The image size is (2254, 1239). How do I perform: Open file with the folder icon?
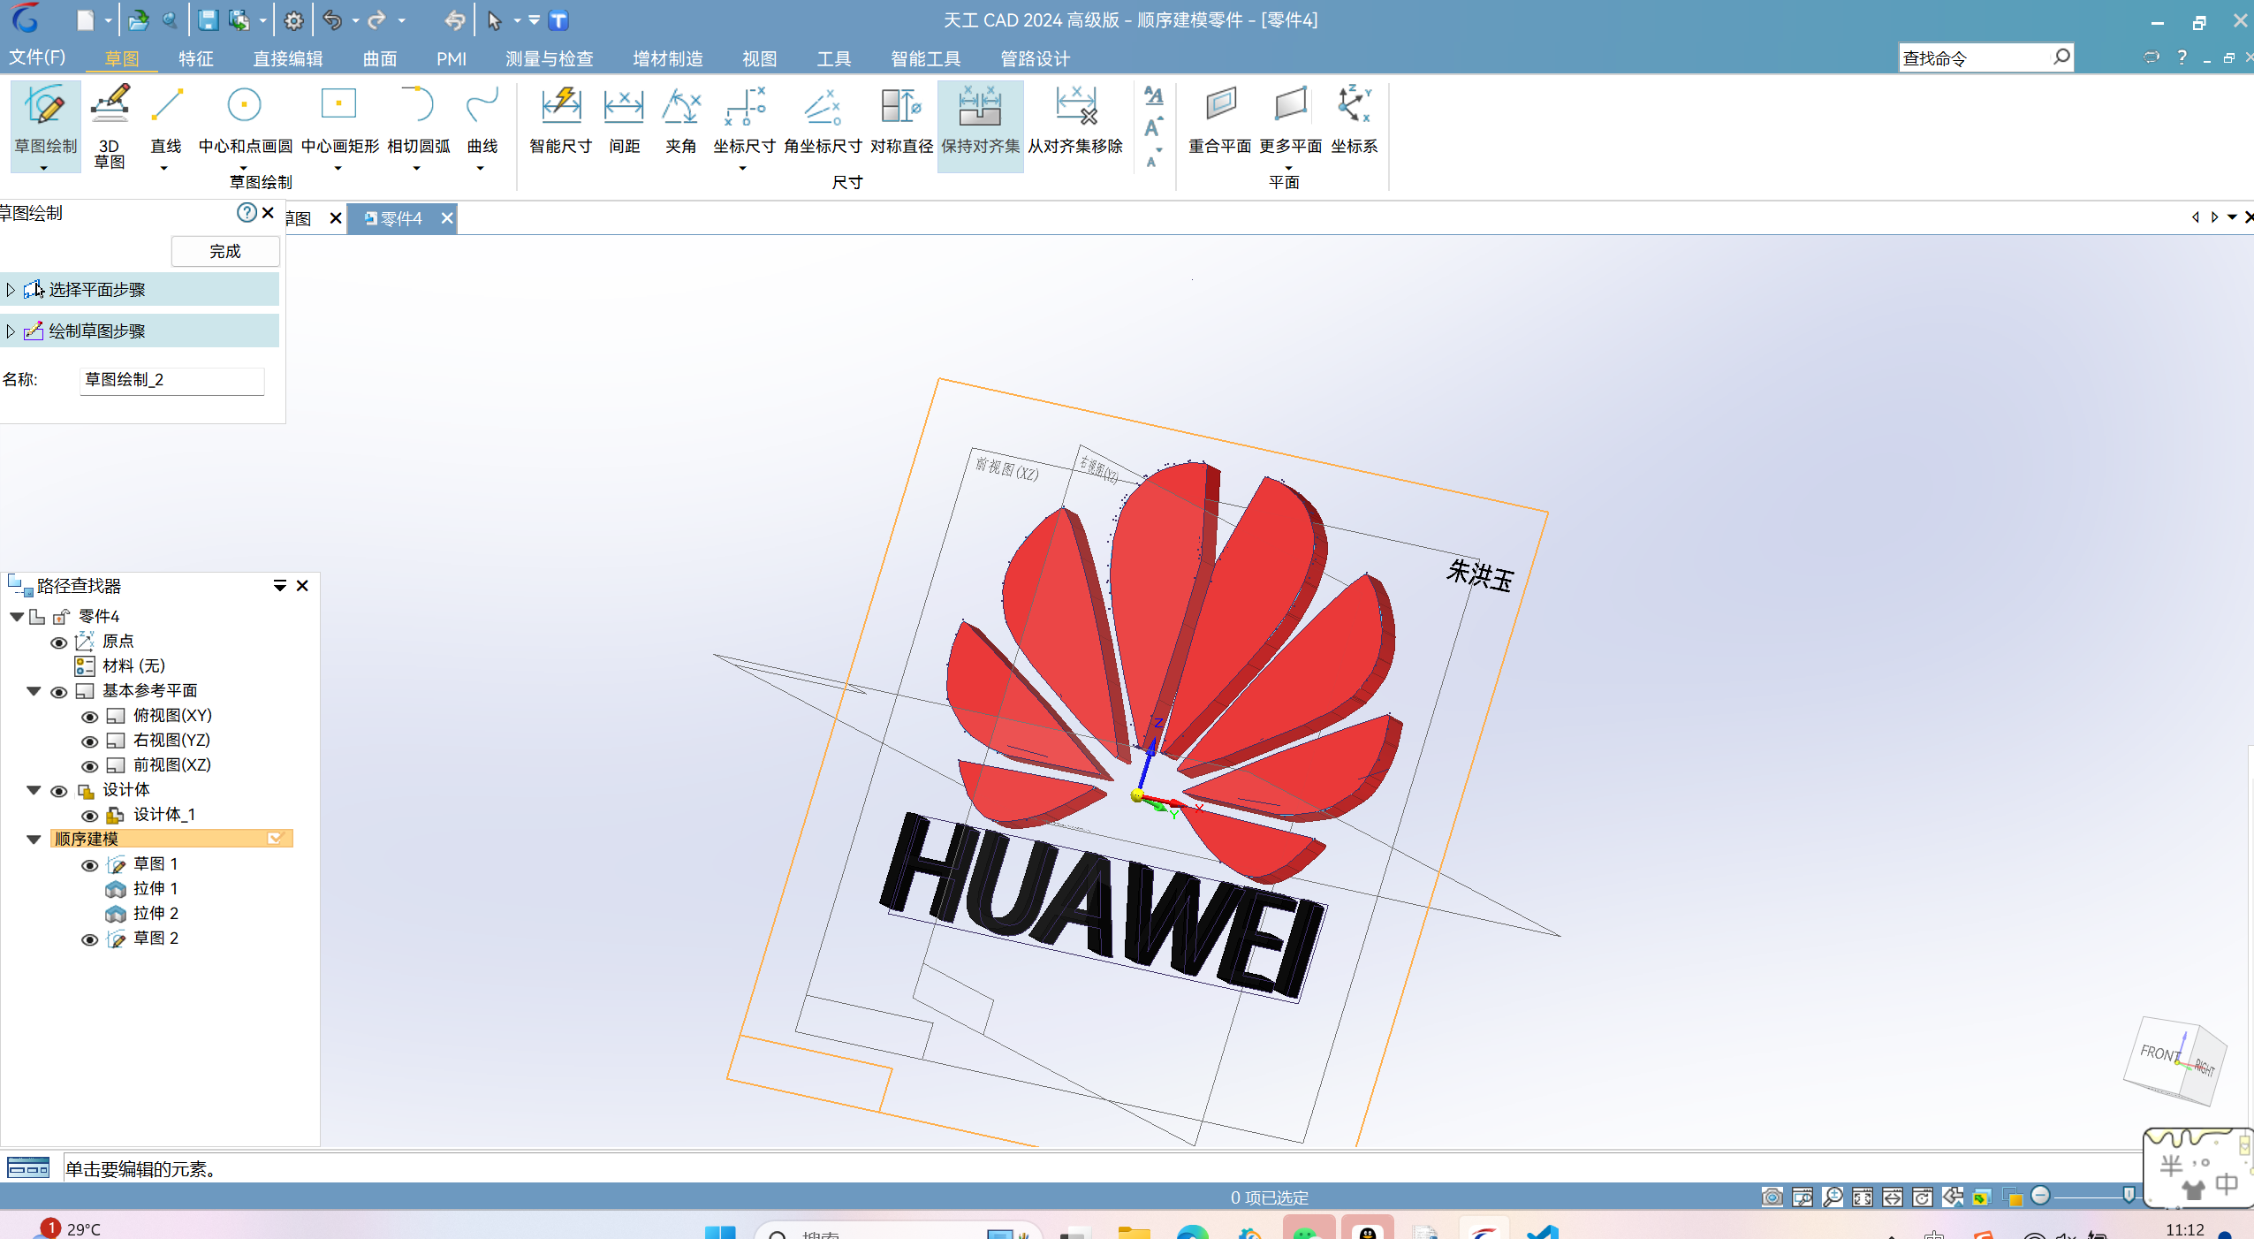click(138, 20)
